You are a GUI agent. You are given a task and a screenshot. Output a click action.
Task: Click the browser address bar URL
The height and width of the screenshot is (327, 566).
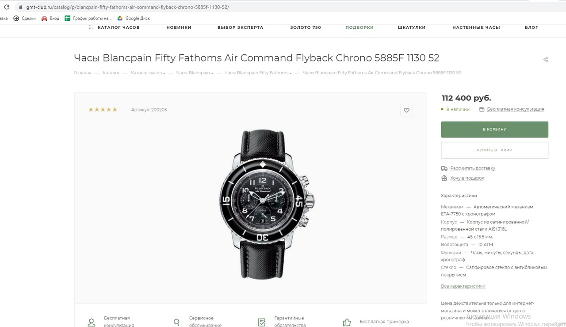pyautogui.click(x=128, y=8)
